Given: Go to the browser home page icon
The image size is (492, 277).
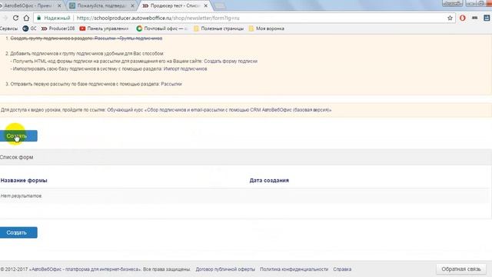Looking at the screenshot, I should (26, 18).
